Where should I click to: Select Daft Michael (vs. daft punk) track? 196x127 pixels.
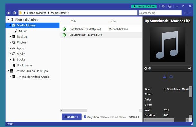(x=85, y=29)
